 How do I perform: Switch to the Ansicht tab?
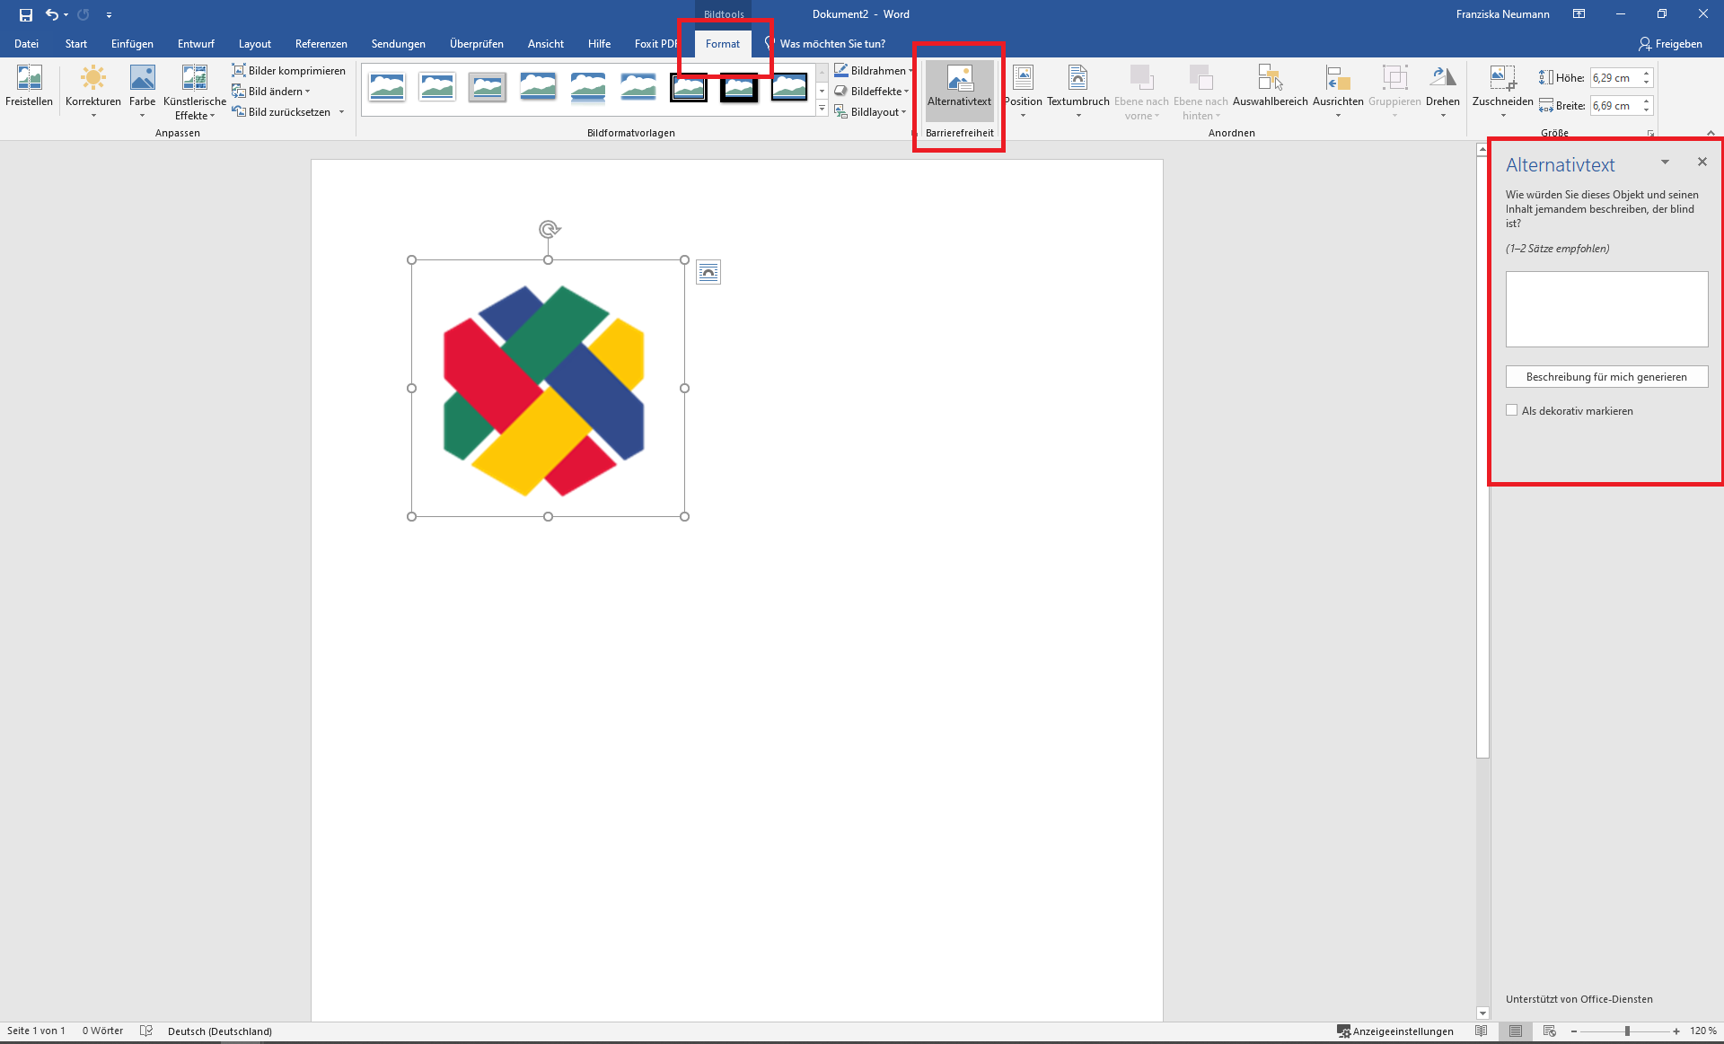(x=545, y=44)
